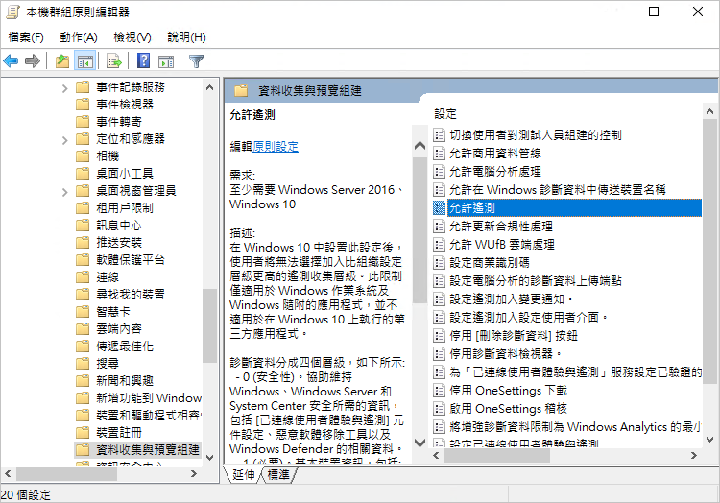Click the policy icon beside 允許電腦分析處理
This screenshot has height=503, width=720.
(x=440, y=172)
